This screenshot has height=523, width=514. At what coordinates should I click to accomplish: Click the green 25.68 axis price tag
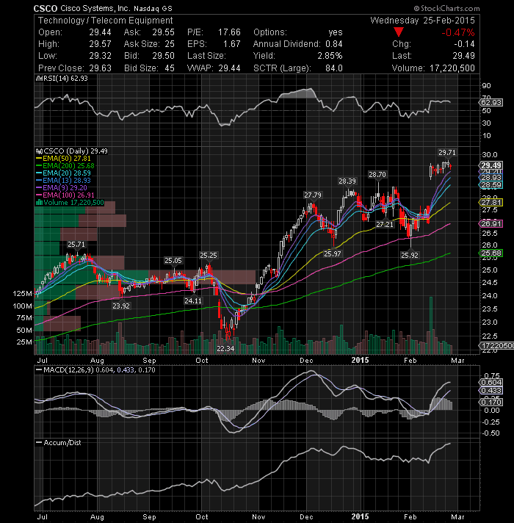491,253
